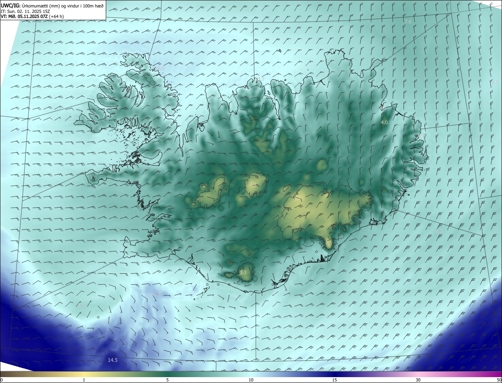Click the '4.9' value on the map
Image resolution: width=502 pixels, height=383 pixels.
pos(93,178)
